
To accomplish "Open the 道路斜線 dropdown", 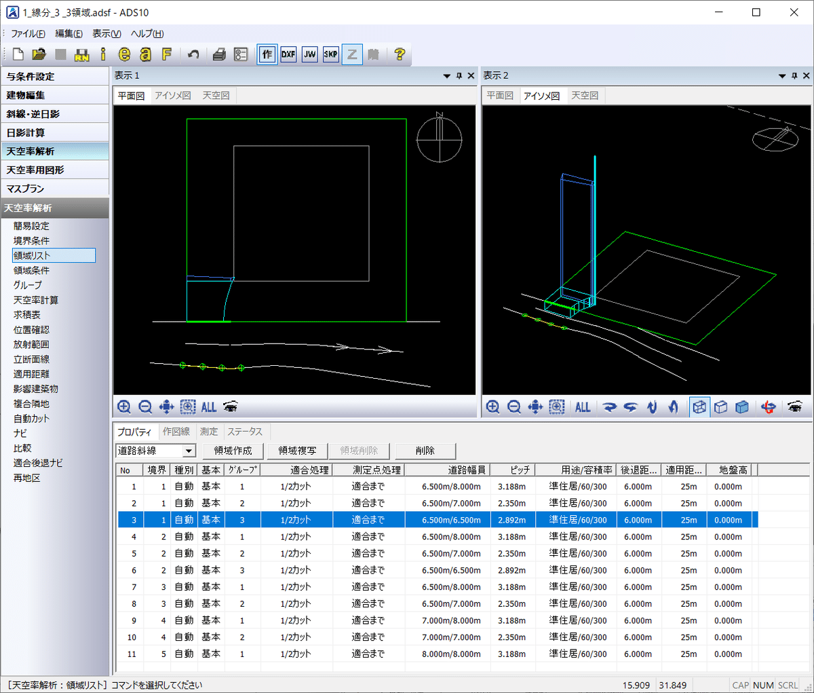I will [x=190, y=451].
